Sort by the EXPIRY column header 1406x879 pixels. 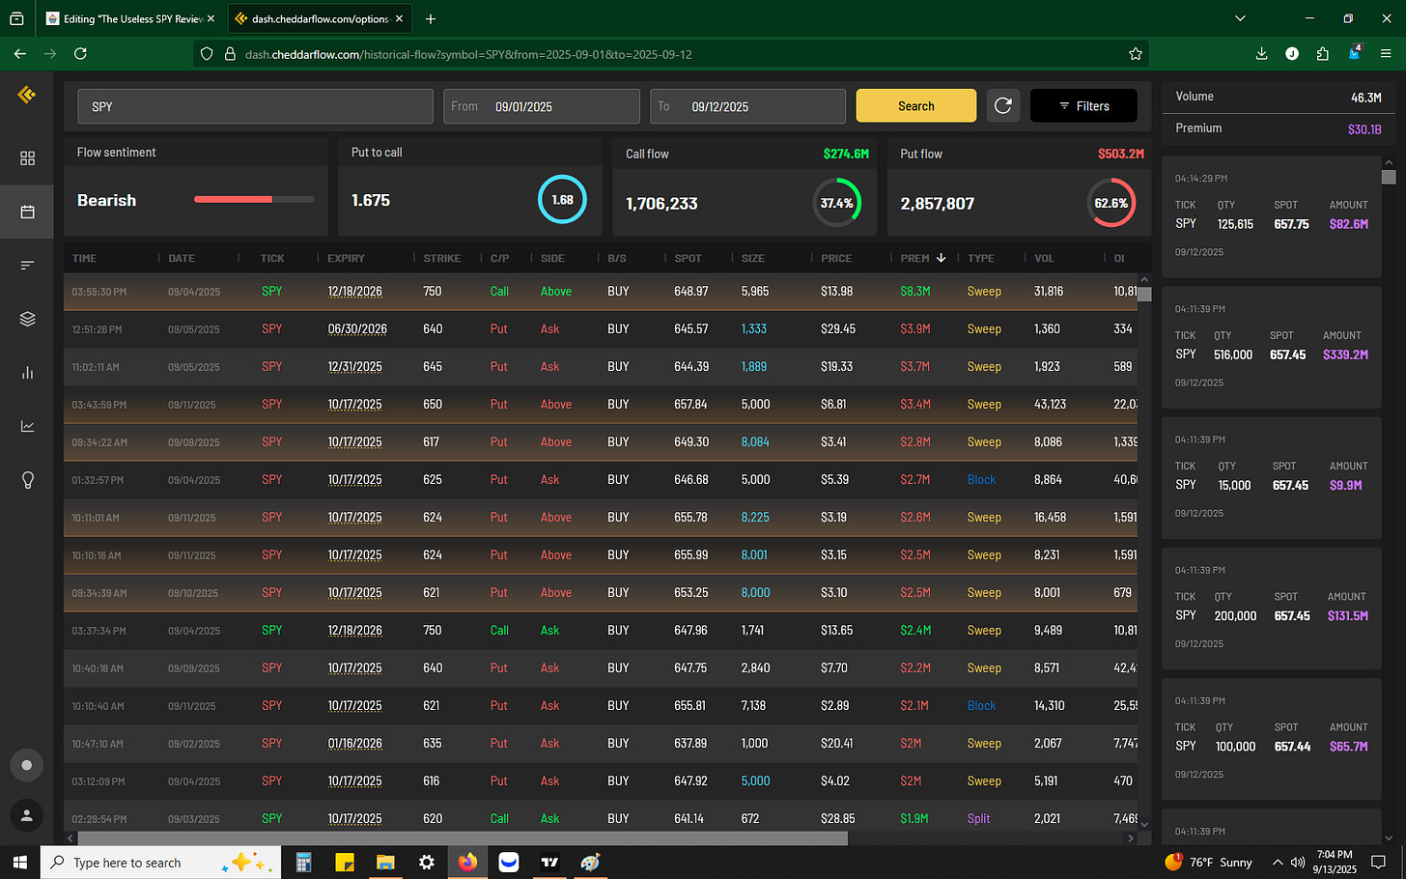click(x=346, y=258)
